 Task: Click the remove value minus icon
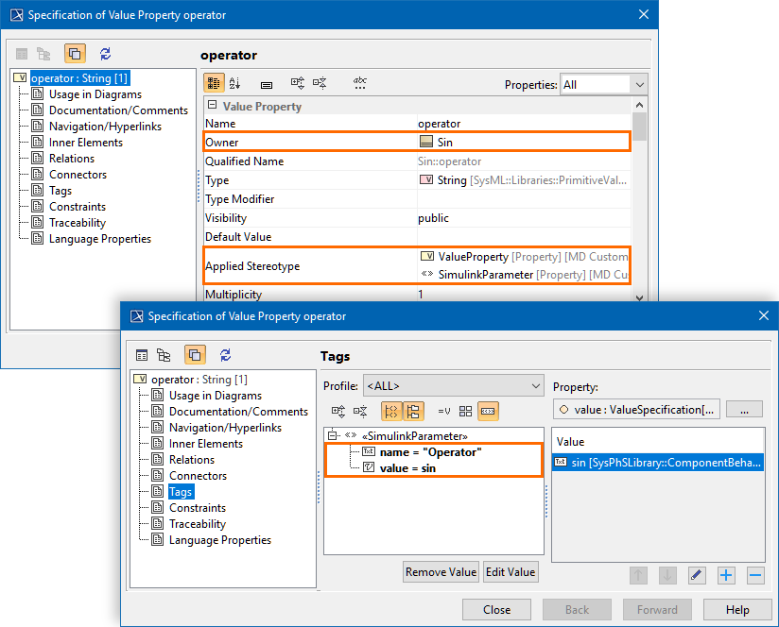(754, 575)
